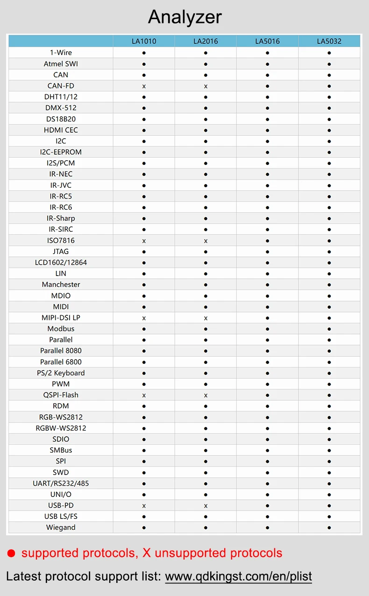Click the Manchester protocol label
The image size is (369, 596).
click(x=61, y=284)
